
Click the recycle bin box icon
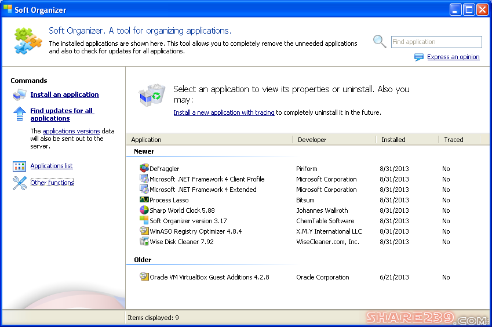point(152,95)
